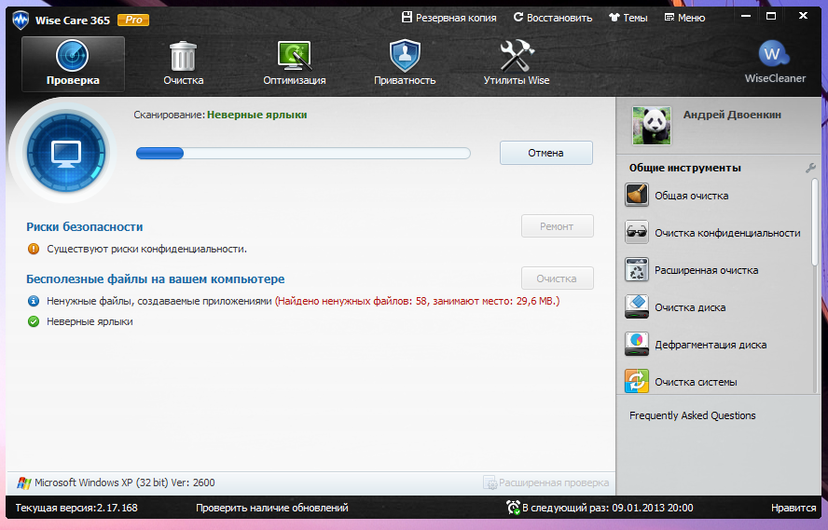
Task: Open the Очистка системы label
Action: [696, 382]
